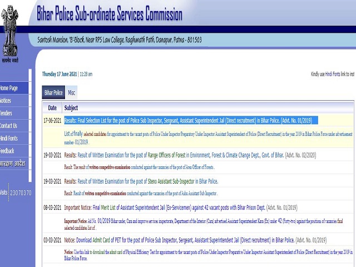Open Range Officers of Forest written exam result

tap(190, 155)
